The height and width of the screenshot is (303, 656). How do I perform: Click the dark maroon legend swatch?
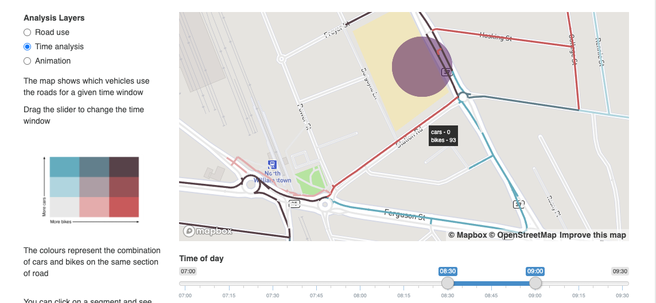click(124, 167)
